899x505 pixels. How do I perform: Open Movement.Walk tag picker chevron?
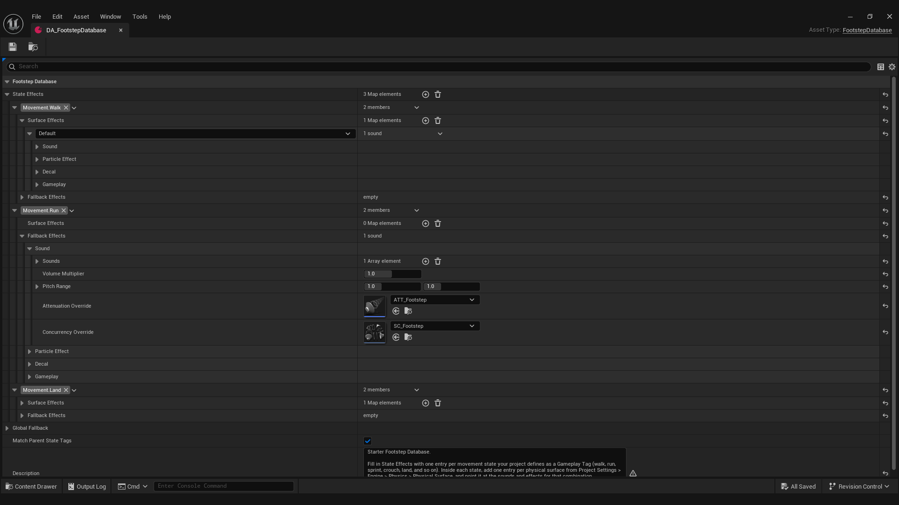74,108
